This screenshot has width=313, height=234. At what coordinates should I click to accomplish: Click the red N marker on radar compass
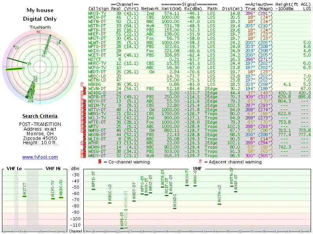pyautogui.click(x=38, y=32)
